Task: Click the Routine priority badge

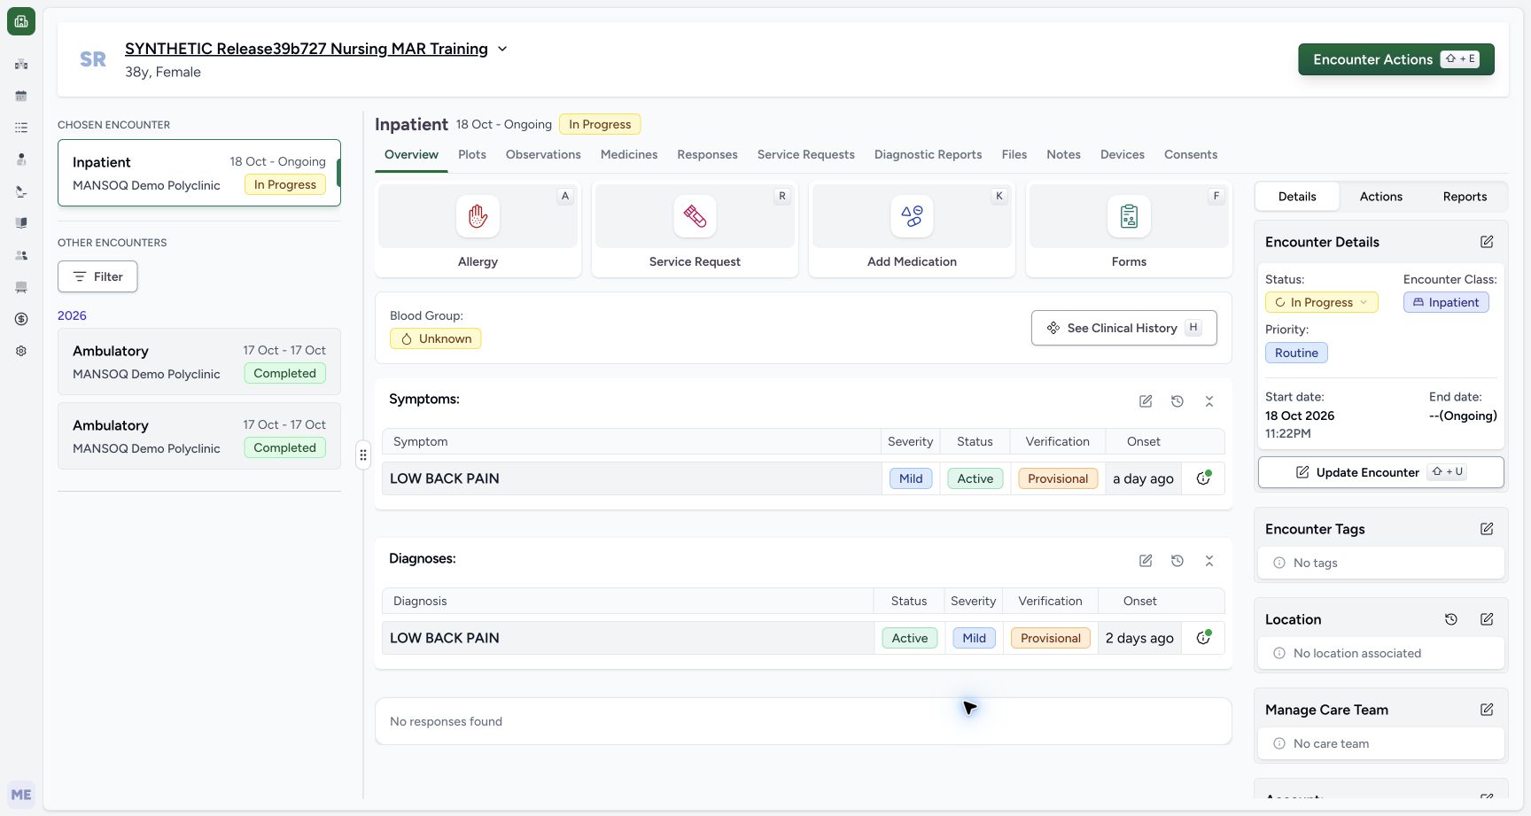Action: click(1296, 353)
